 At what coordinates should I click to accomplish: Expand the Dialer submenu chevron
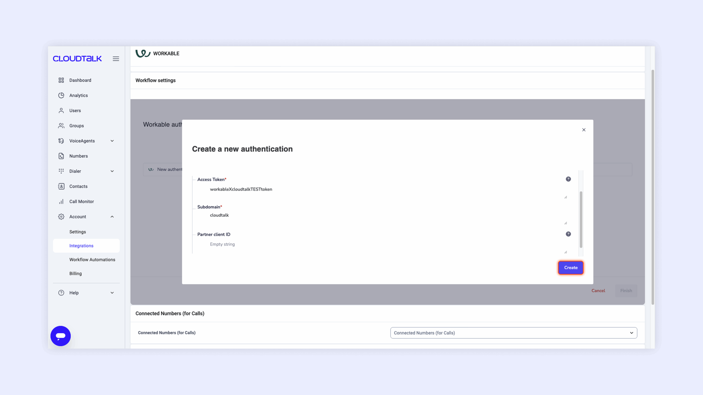[112, 171]
